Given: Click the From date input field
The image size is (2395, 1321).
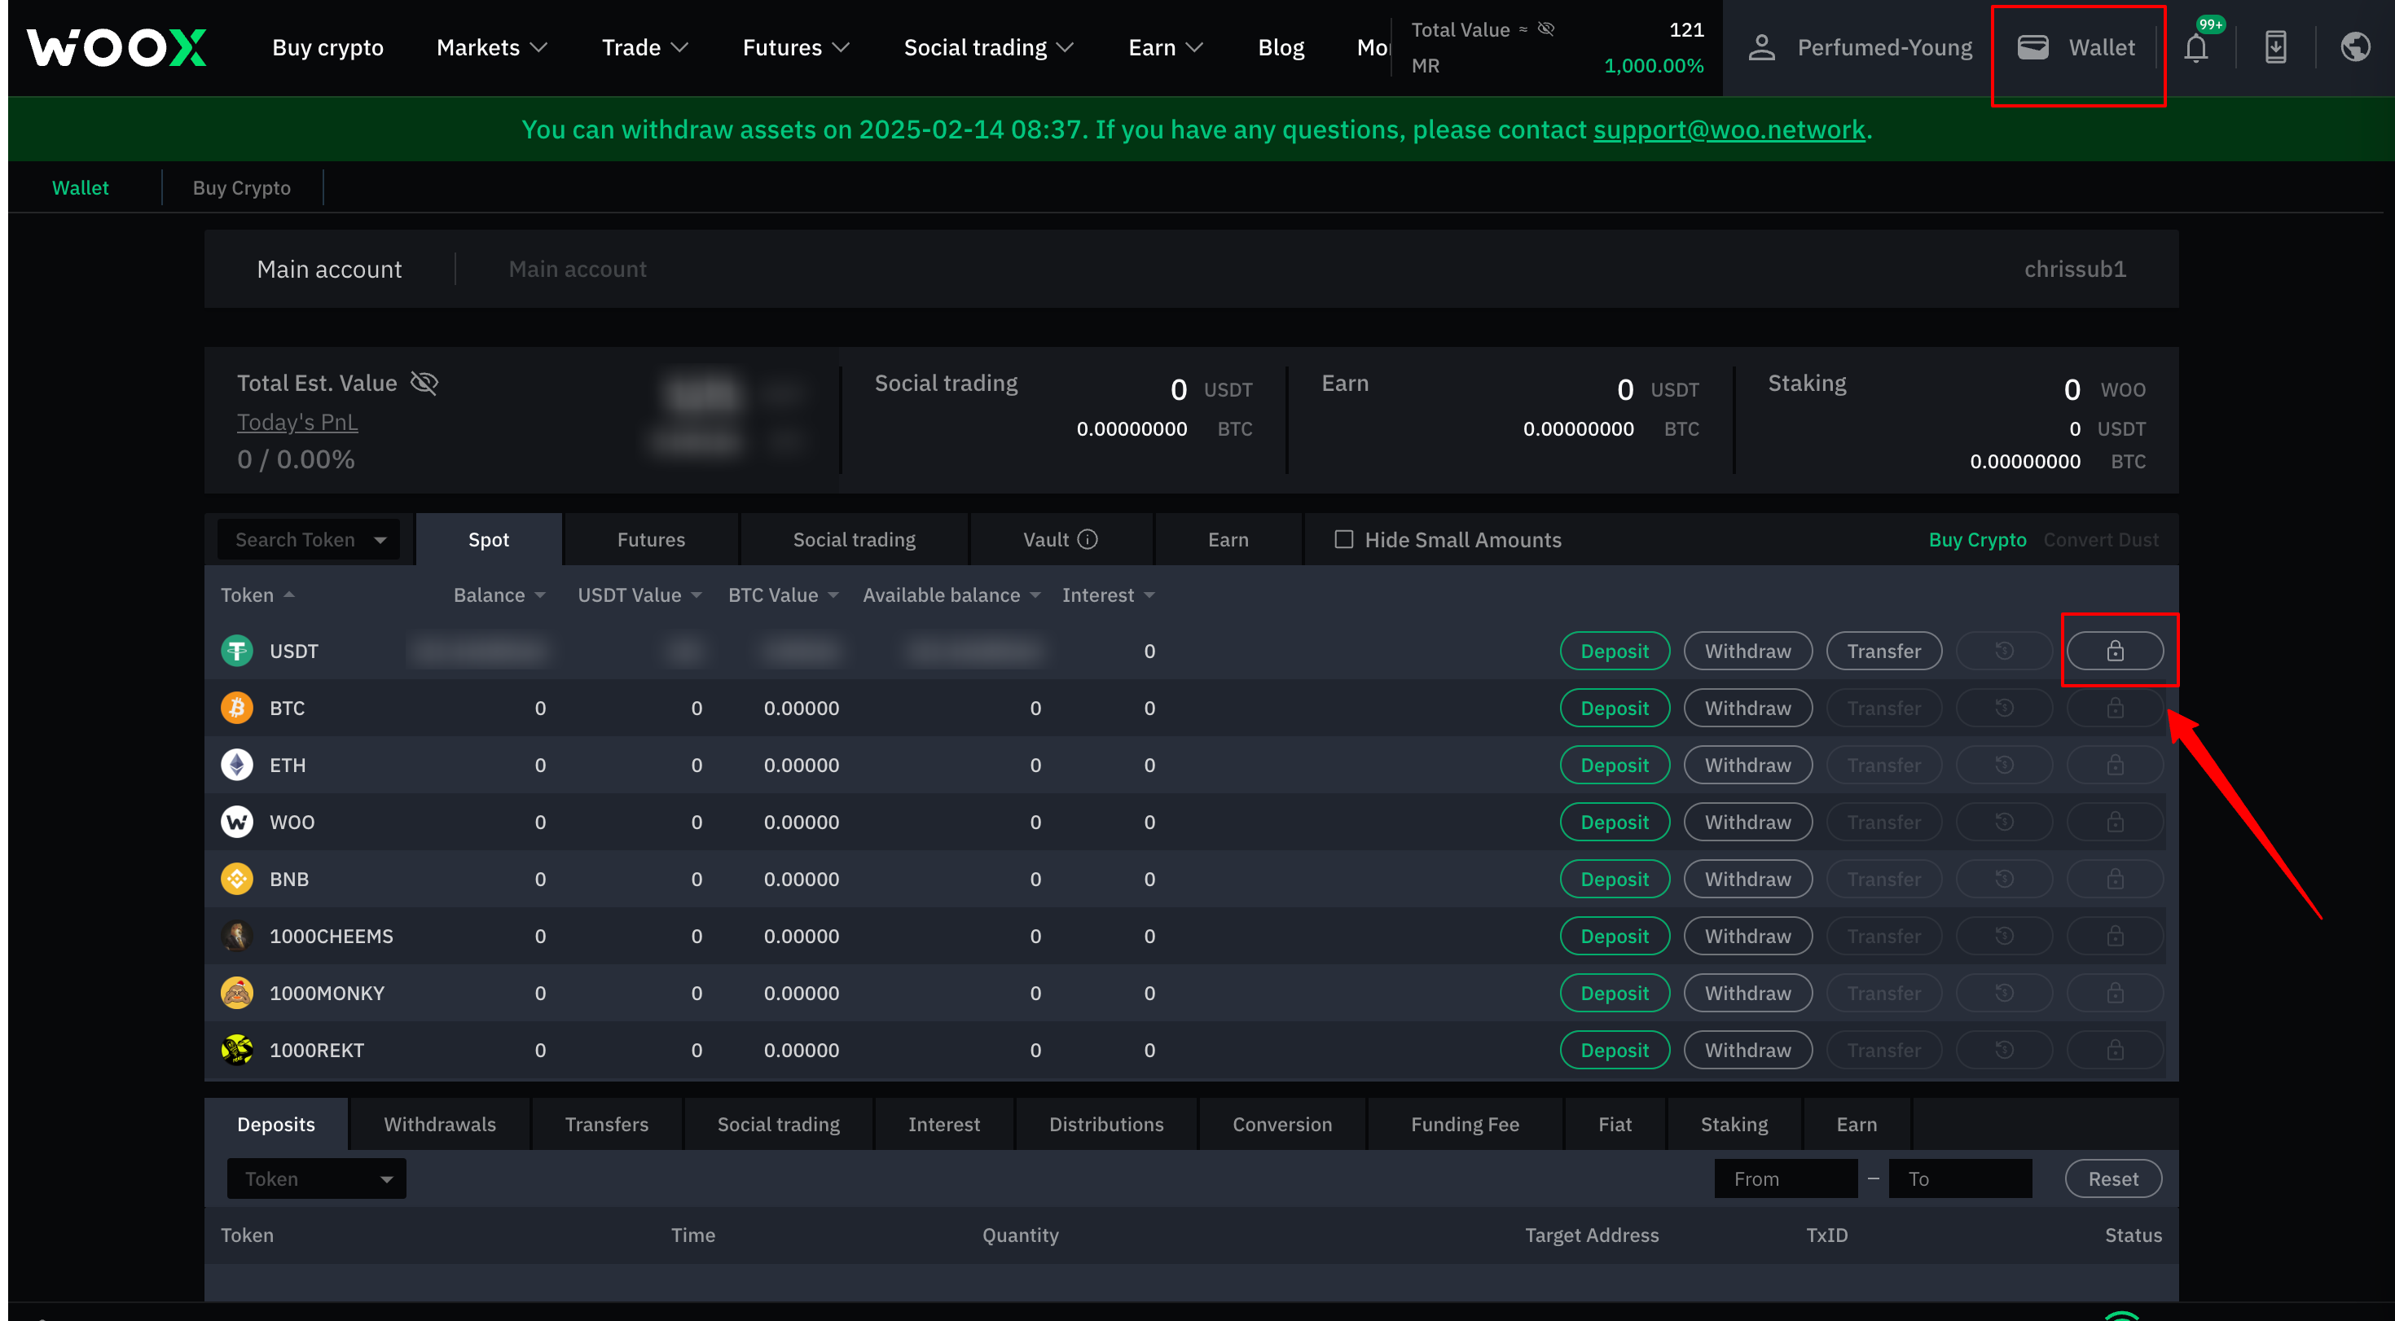Looking at the screenshot, I should 1785,1178.
